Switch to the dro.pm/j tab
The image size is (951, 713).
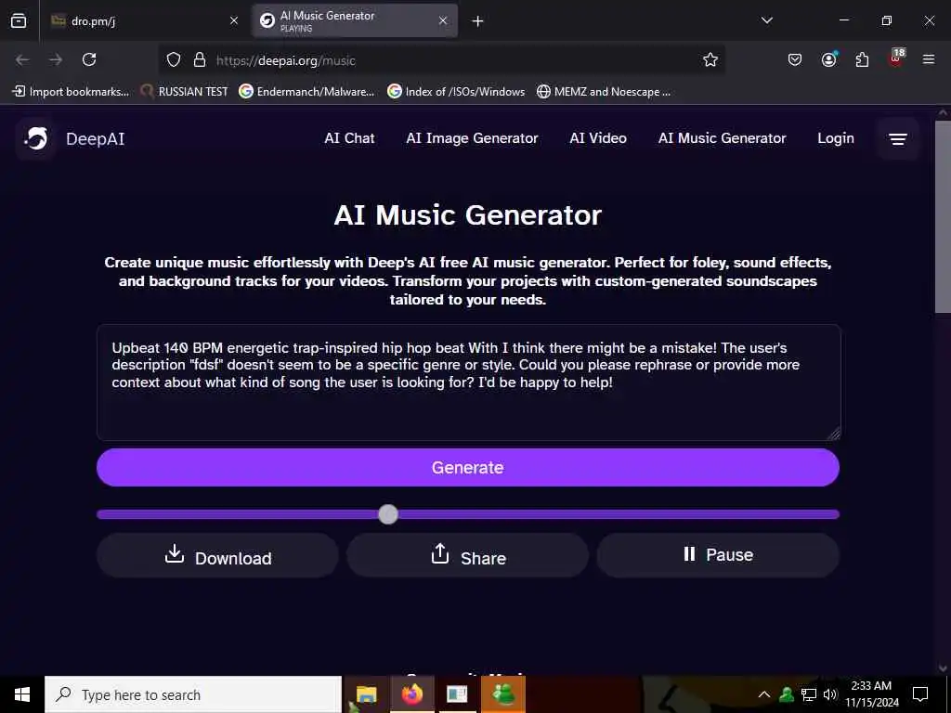tap(144, 20)
